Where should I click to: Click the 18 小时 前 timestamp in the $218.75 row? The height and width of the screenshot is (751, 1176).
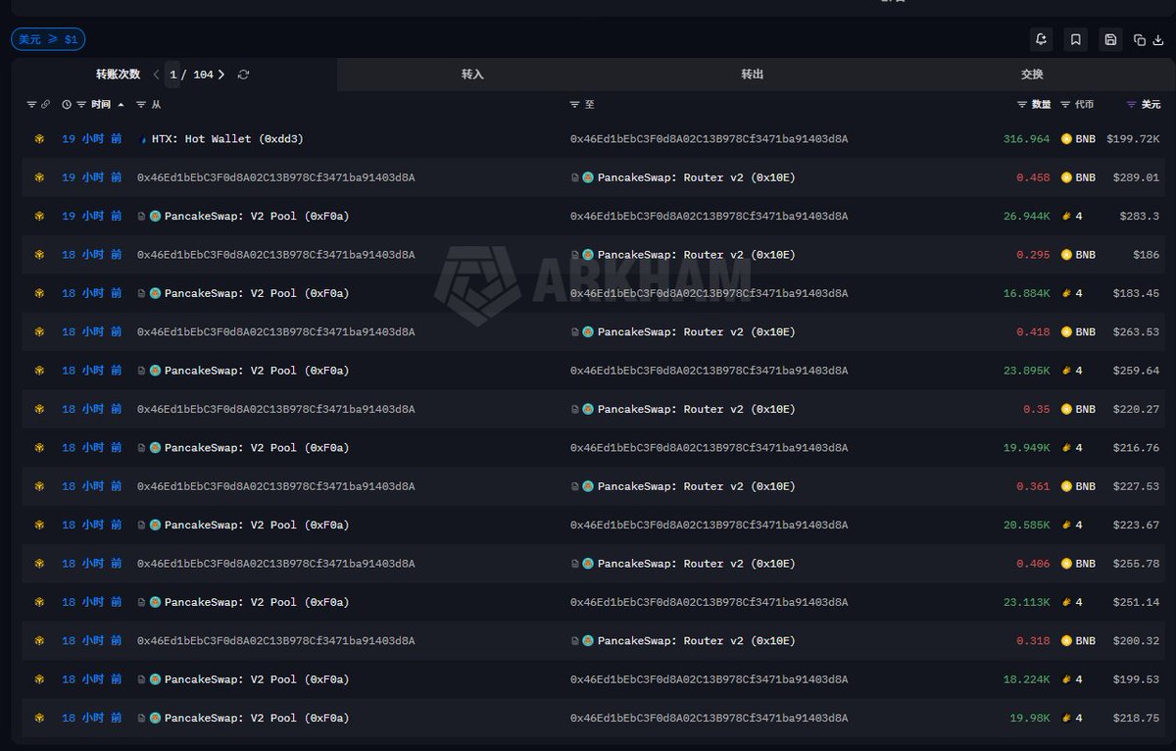(92, 719)
